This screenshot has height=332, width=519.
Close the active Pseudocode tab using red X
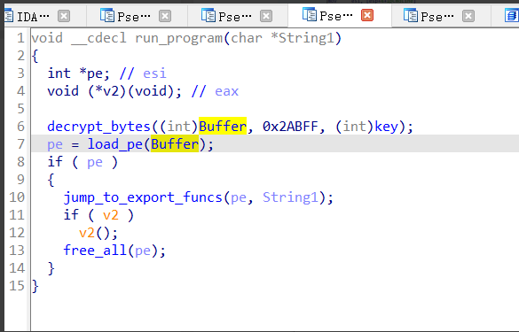tap(367, 15)
